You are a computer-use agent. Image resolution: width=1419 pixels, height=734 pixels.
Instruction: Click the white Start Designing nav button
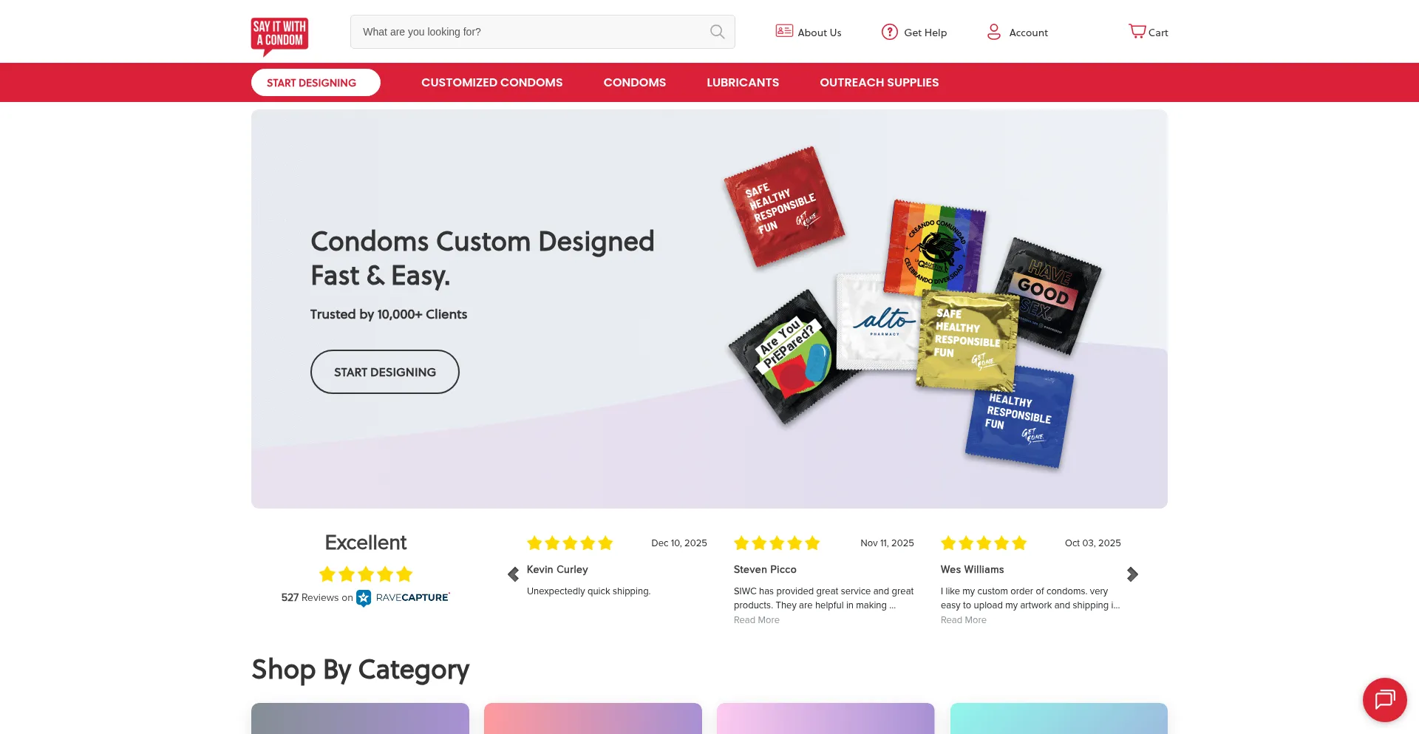coord(316,83)
